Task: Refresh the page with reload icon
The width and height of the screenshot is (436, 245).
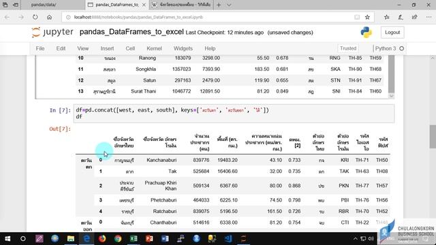Action: pos(35,17)
